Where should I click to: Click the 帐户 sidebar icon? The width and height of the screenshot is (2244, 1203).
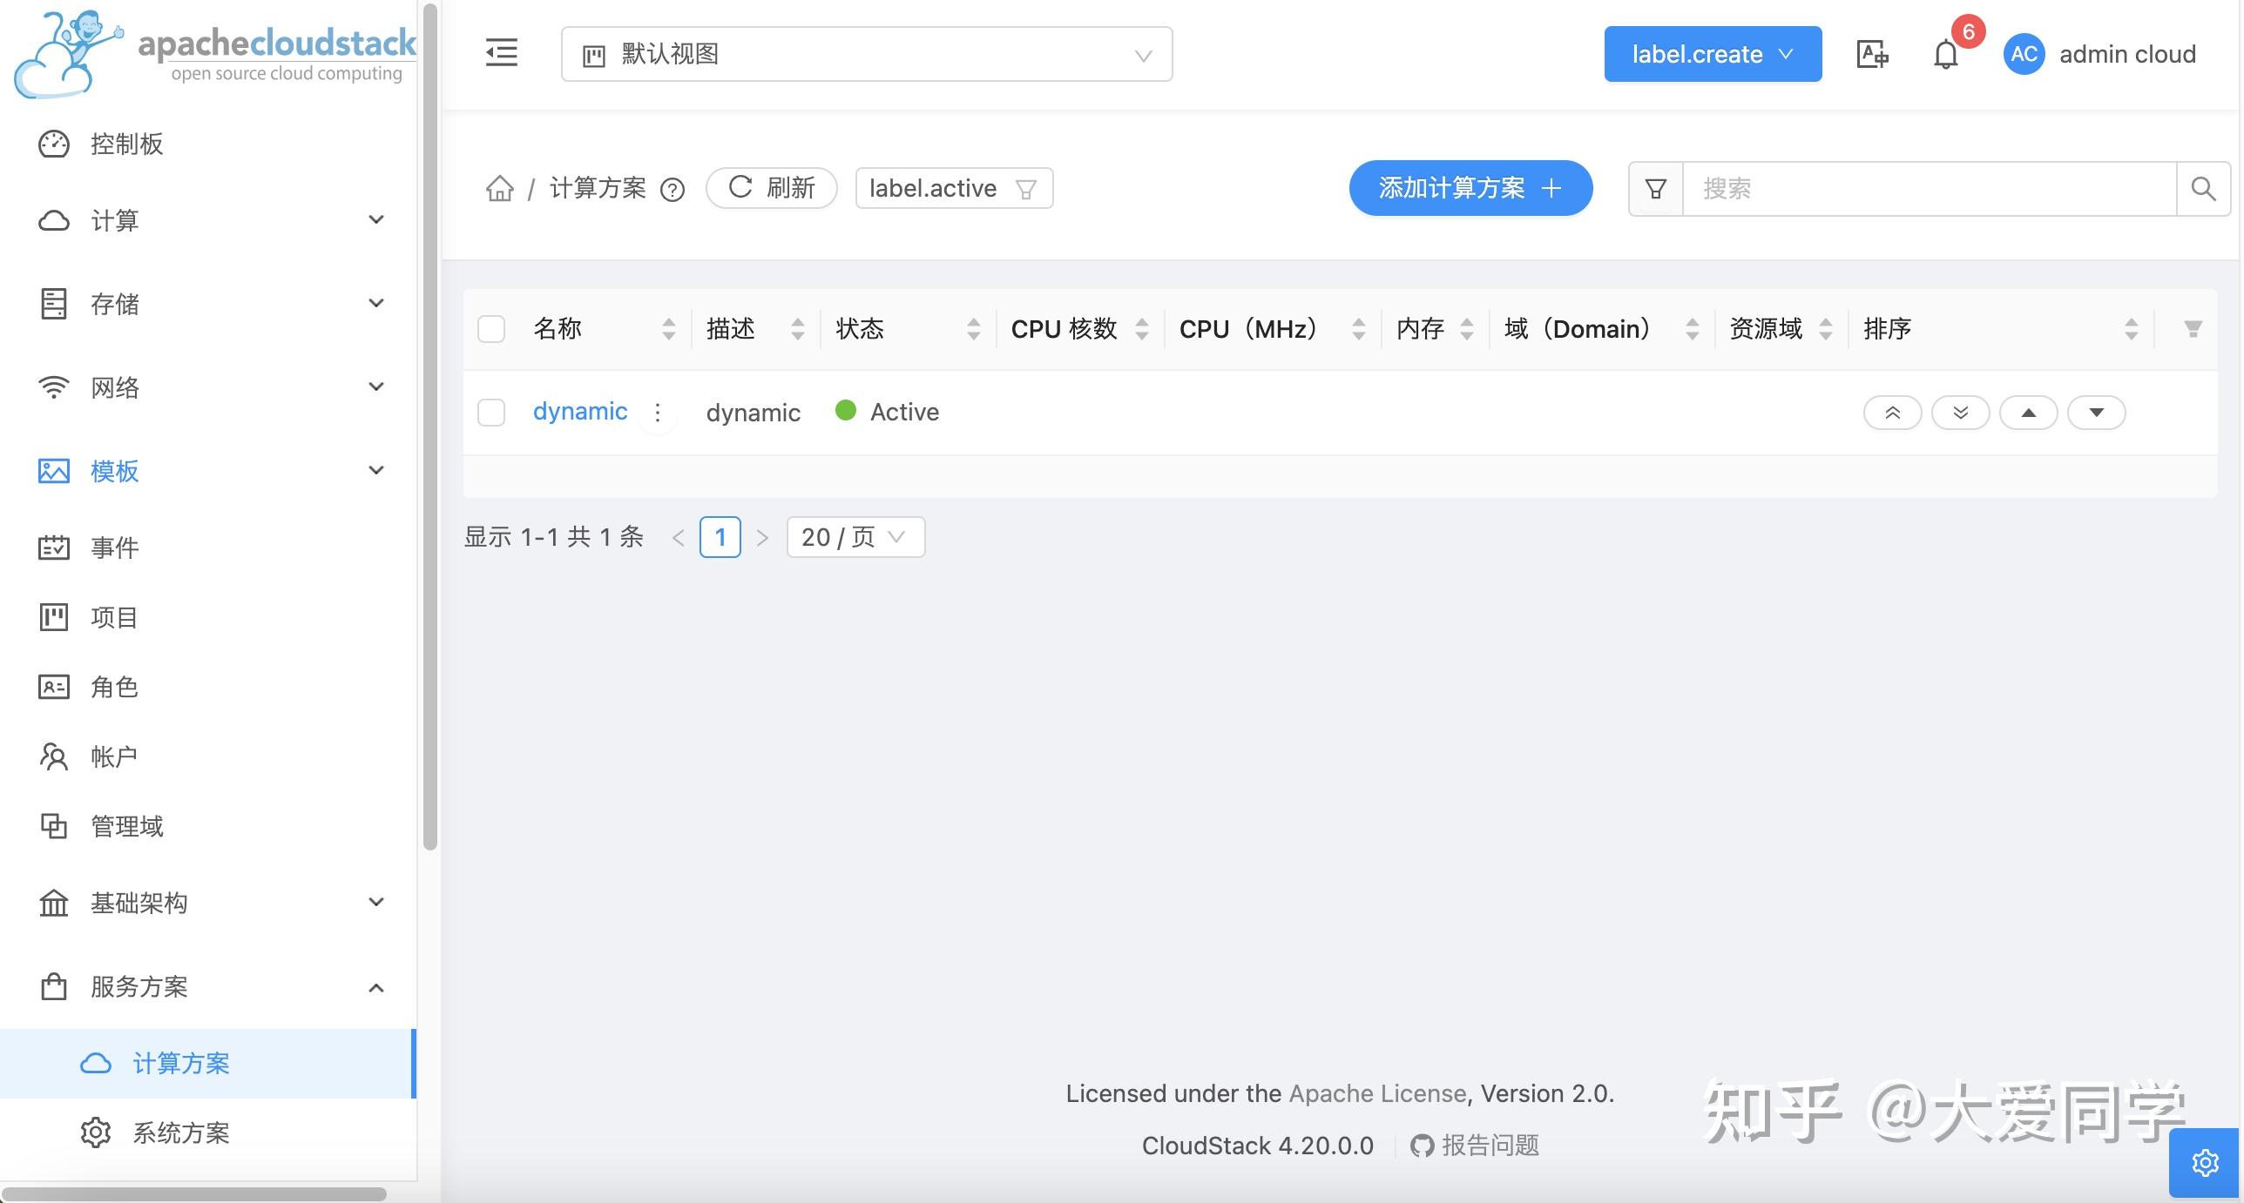click(x=54, y=756)
